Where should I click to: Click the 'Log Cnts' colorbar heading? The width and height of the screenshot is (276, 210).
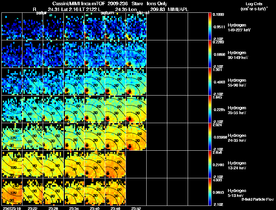click(254, 4)
